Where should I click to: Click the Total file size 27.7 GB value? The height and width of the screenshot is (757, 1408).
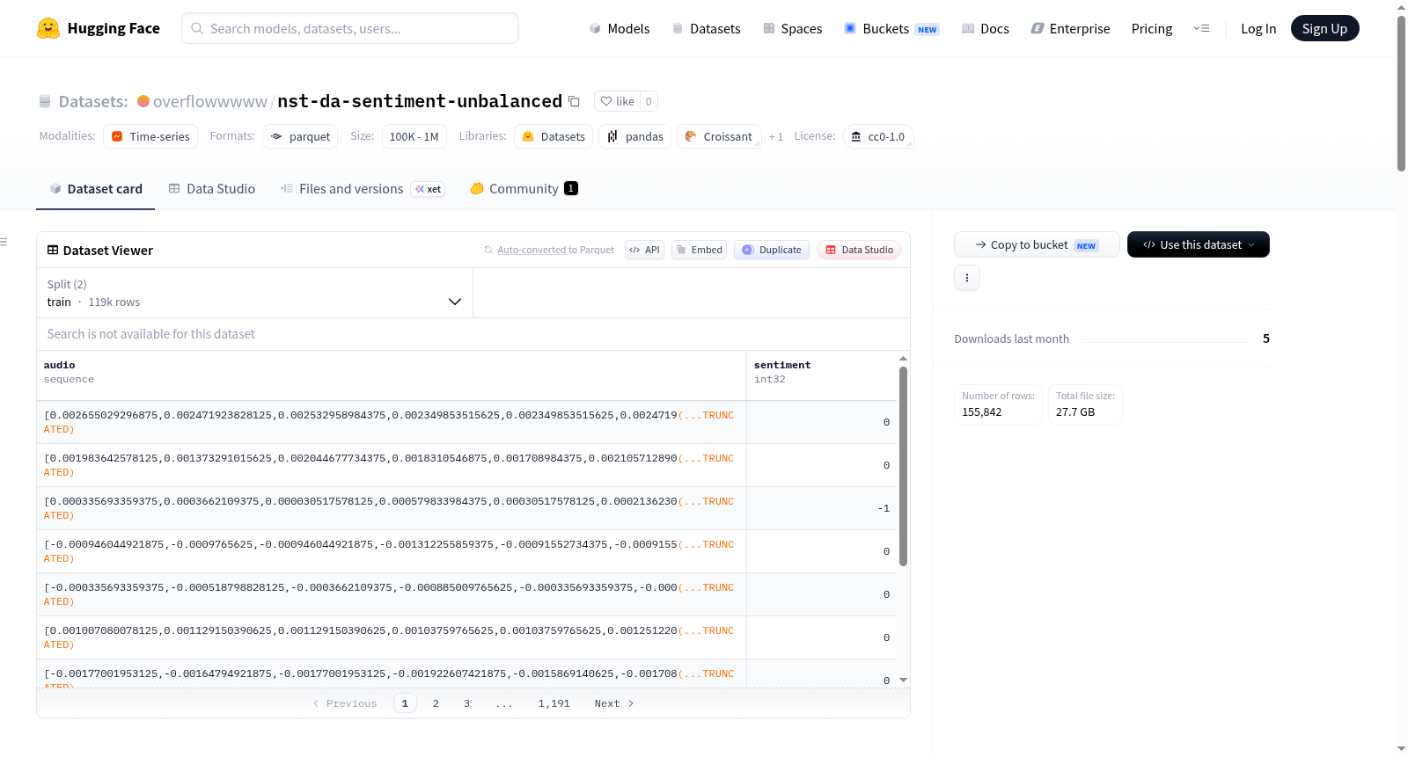[1075, 411]
